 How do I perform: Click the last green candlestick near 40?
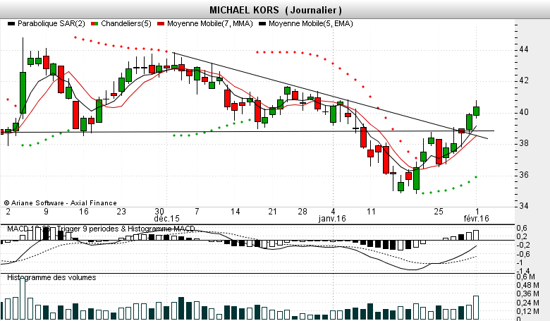click(x=477, y=111)
